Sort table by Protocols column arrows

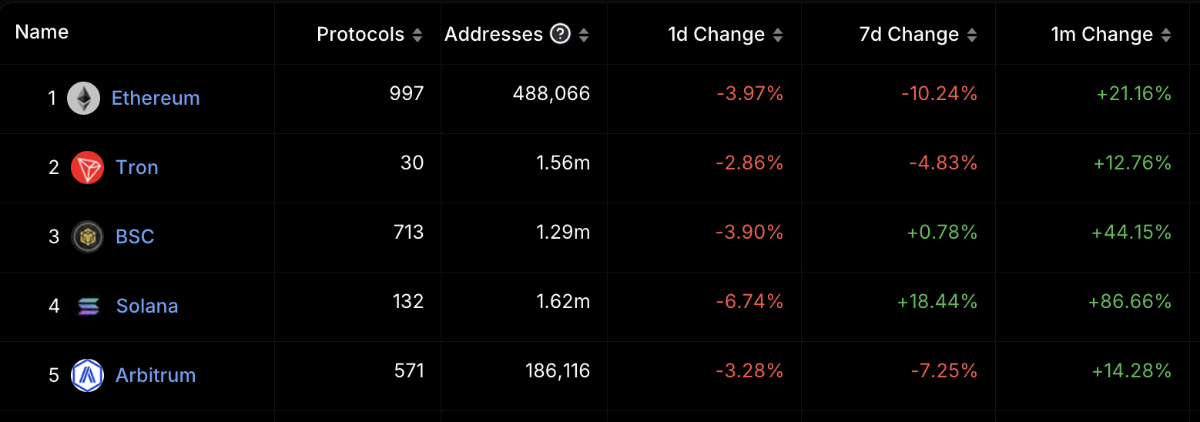pyautogui.click(x=417, y=35)
